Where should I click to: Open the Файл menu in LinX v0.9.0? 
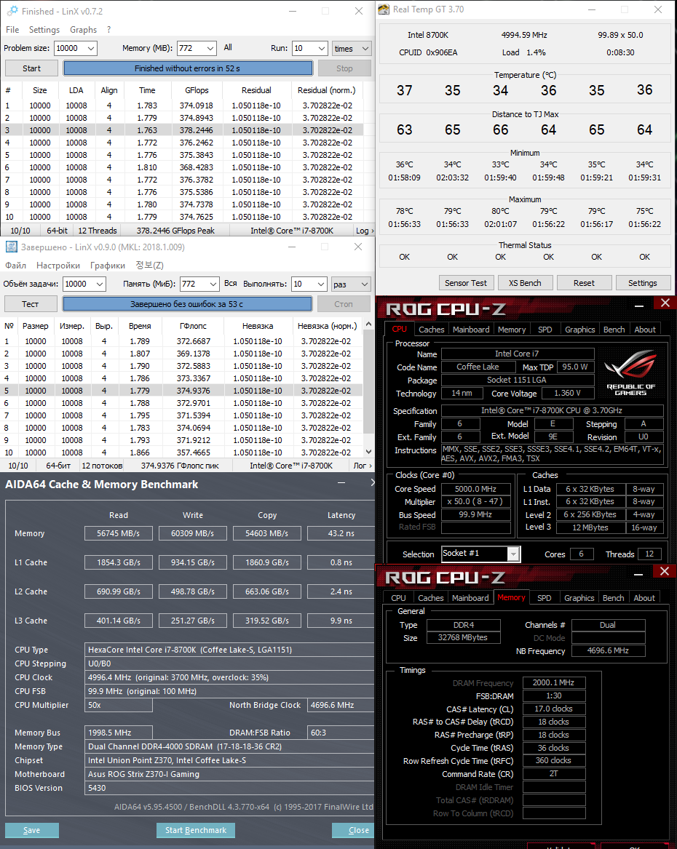(x=16, y=266)
